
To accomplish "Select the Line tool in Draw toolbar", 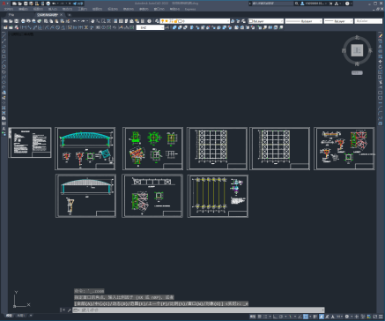I will tap(4, 35).
